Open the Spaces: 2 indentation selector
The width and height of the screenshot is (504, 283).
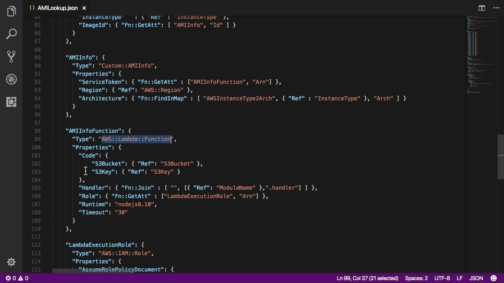click(x=416, y=278)
